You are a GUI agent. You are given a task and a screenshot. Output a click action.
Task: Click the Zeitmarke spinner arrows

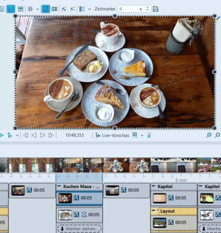[x=148, y=9]
